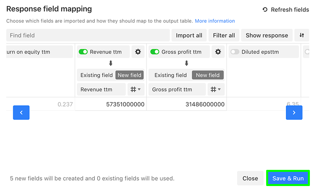315x188 pixels.
Task: Click the Refresh fields circular arrow icon
Action: click(x=265, y=9)
